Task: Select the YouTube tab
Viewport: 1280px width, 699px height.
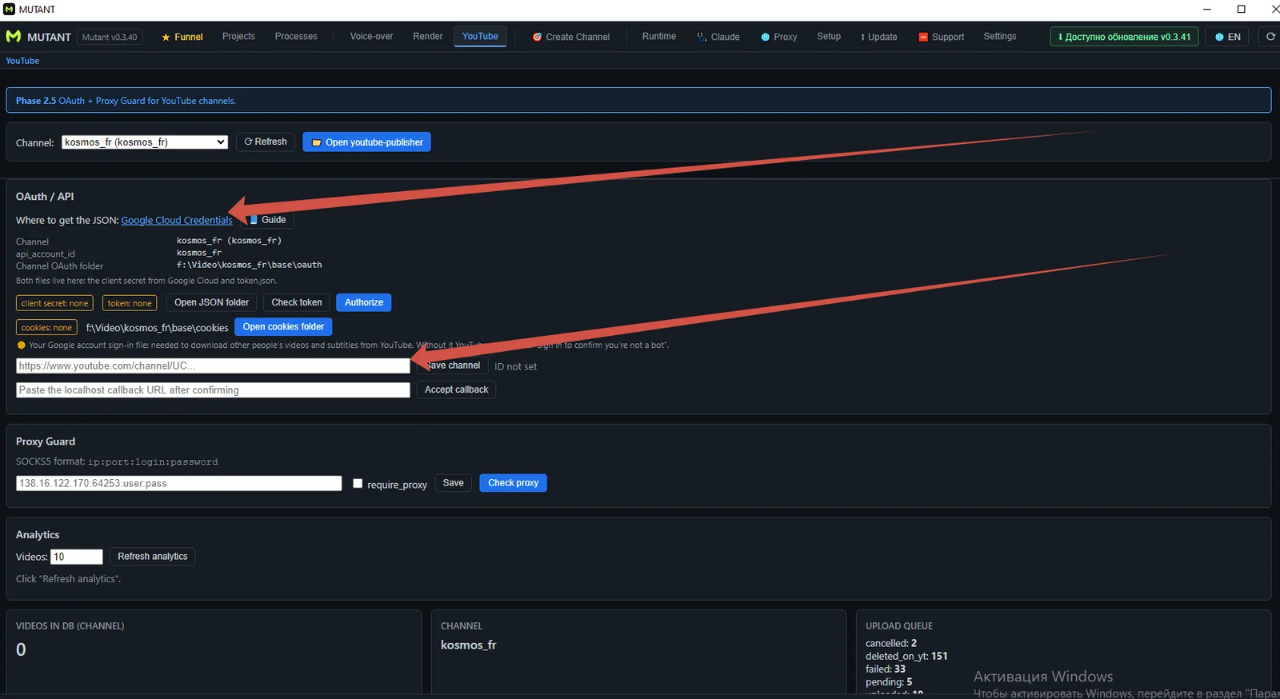Action: [480, 37]
